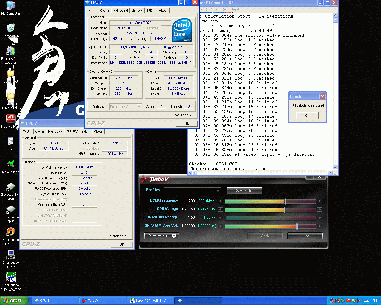Screen dimensions: 381x305
Task: Close the Finish dialog with the X
Action: (322, 96)
